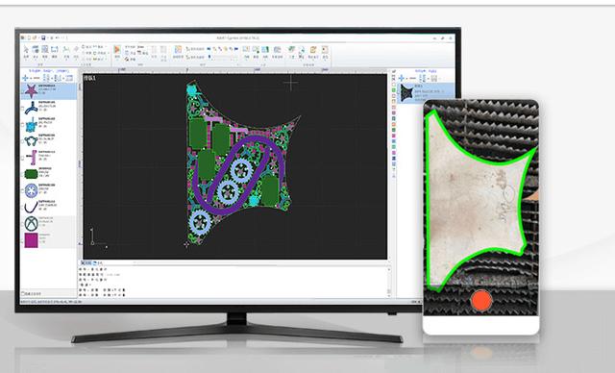
Task: Select the arrow pointer tool in ribbon
Action: (26, 49)
